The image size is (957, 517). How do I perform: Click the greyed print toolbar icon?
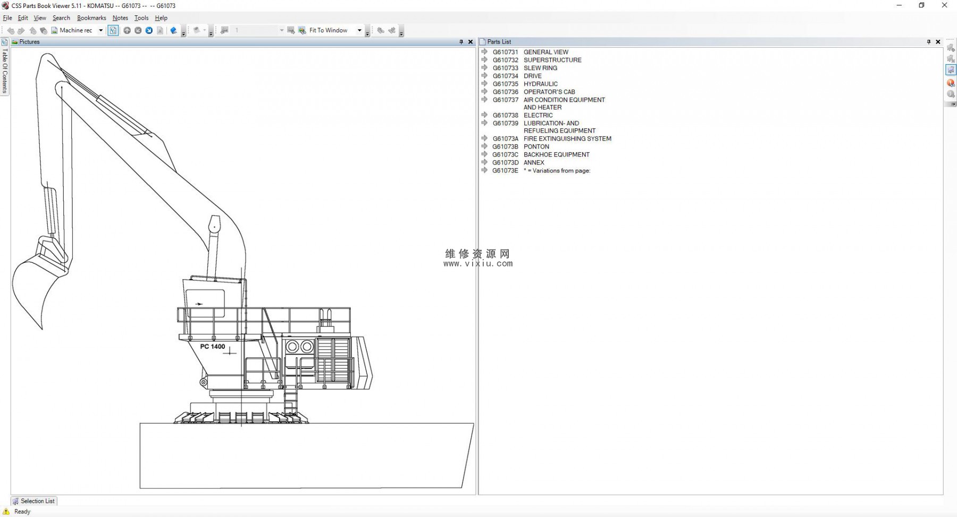[x=197, y=30]
